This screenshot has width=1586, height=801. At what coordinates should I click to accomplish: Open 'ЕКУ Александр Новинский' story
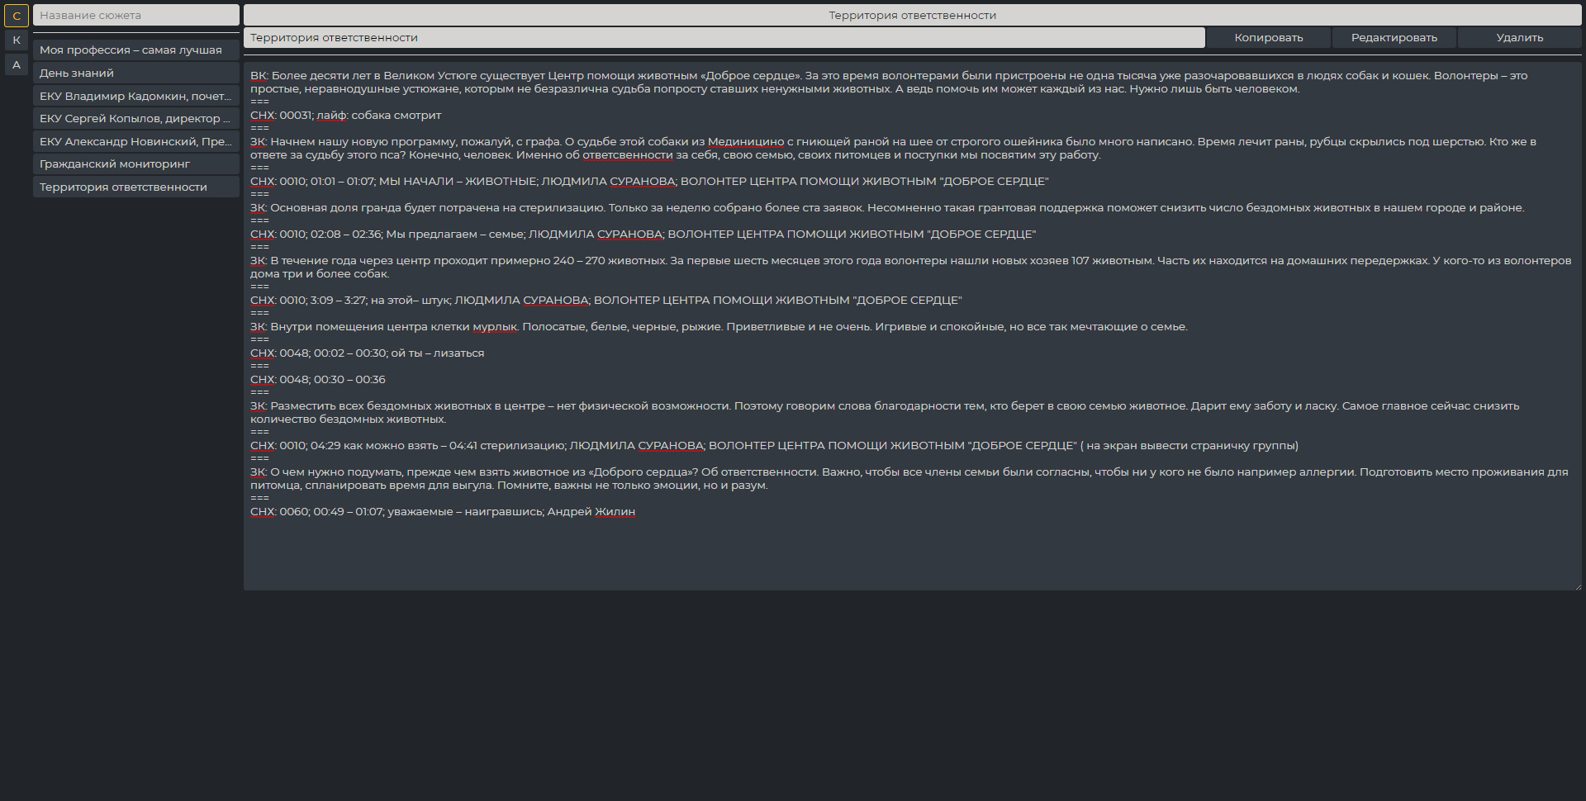tap(136, 142)
